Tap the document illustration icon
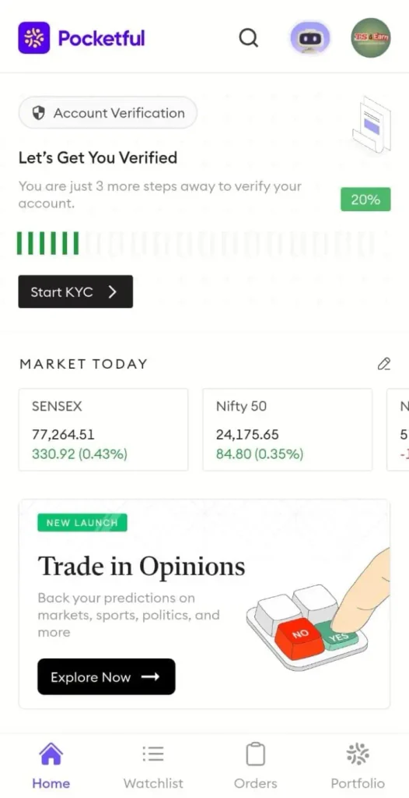Viewport: 409px width, 798px height. [372, 124]
